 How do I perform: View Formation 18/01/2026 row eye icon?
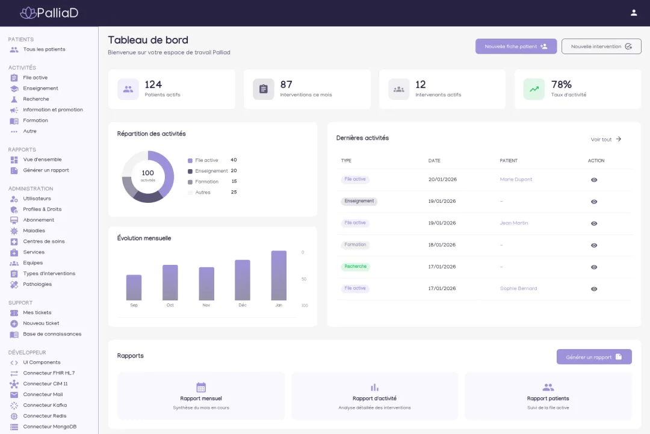coord(593,246)
